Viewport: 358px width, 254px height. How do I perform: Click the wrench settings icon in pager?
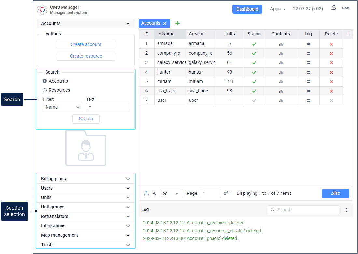coord(154,194)
